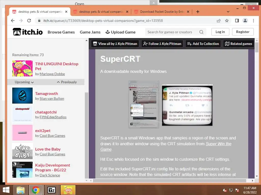261x195 pixels.
Task: Click the itch.io logo
Action: coord(28,32)
